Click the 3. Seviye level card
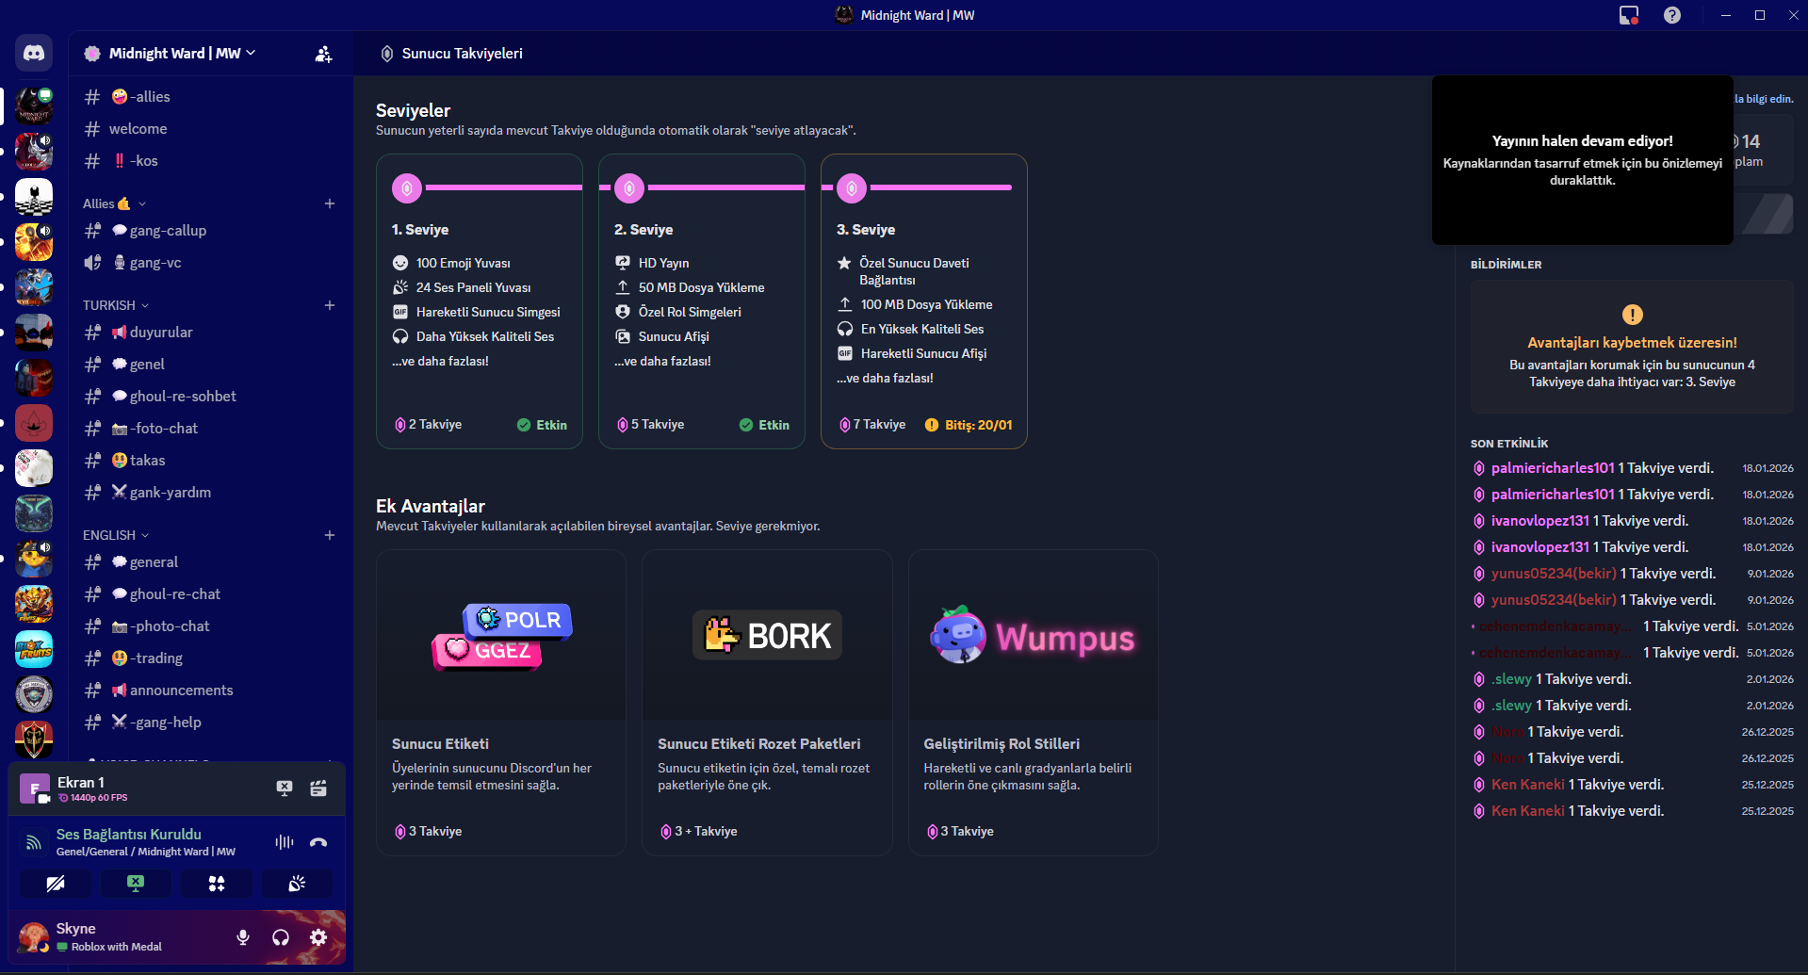This screenshot has height=975, width=1808. click(924, 301)
